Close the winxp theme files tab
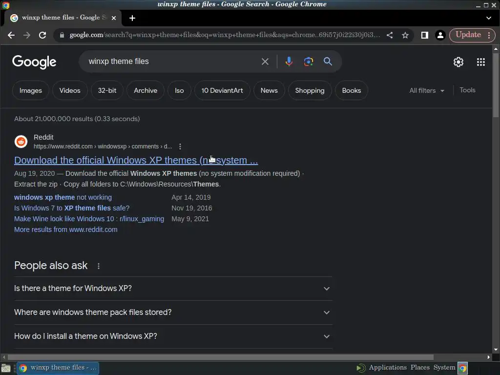 (x=113, y=18)
